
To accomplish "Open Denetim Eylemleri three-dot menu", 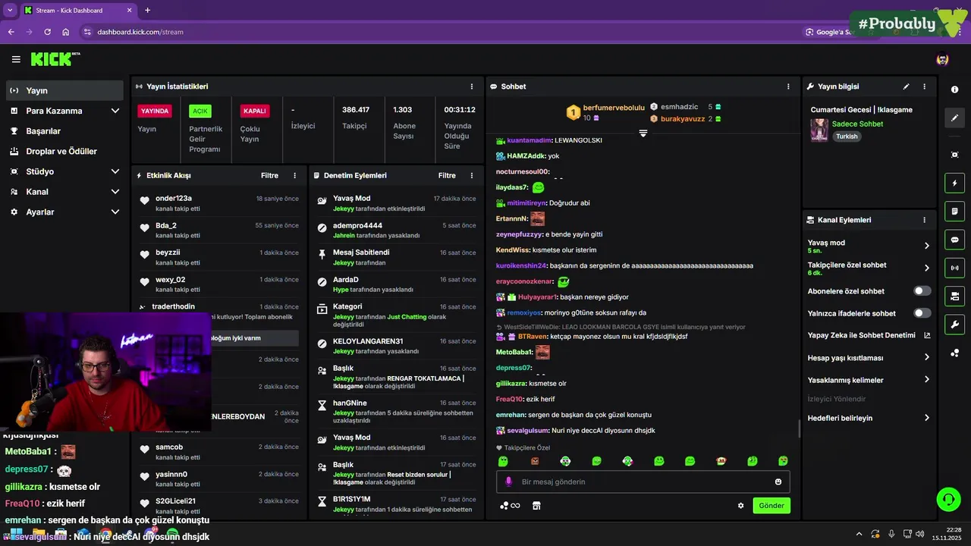I will [x=472, y=175].
